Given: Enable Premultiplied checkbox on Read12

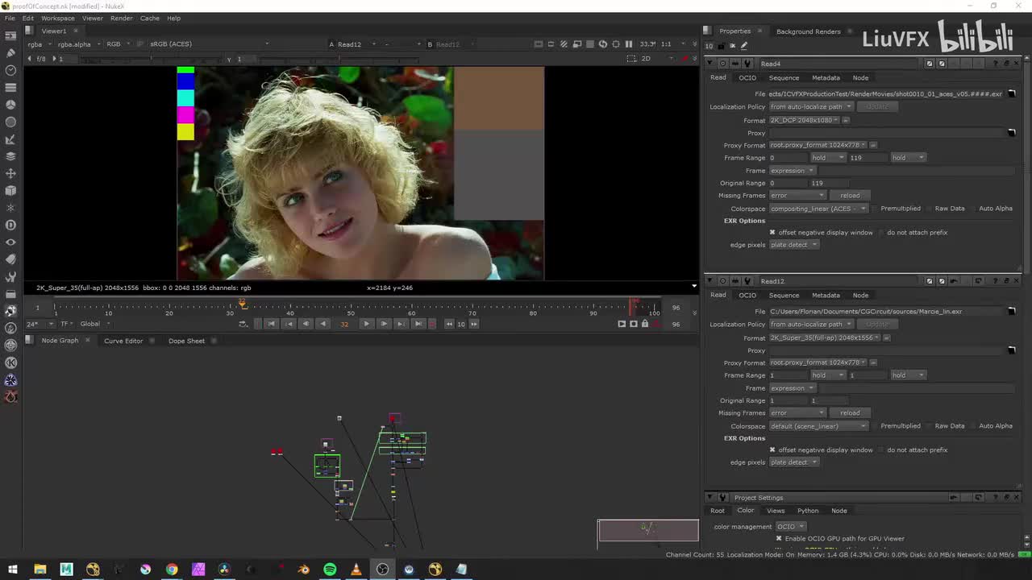Looking at the screenshot, I should pyautogui.click(x=875, y=426).
